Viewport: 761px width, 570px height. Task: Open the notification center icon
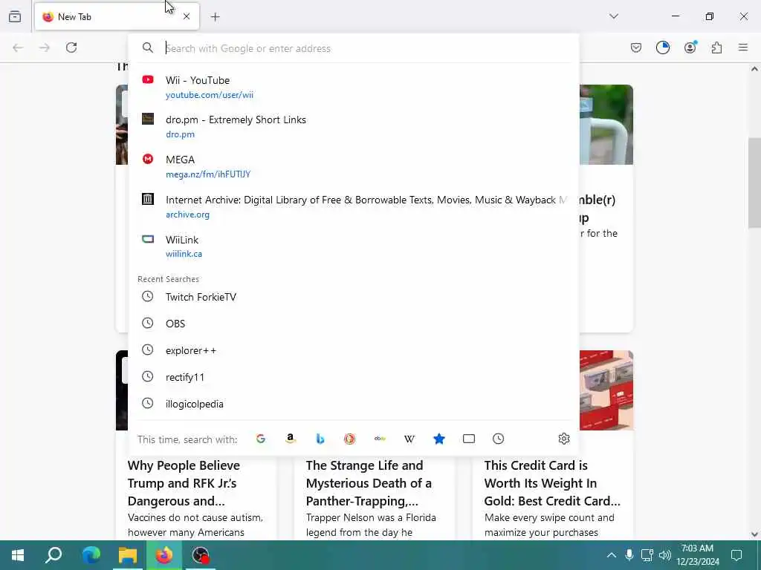[736, 555]
